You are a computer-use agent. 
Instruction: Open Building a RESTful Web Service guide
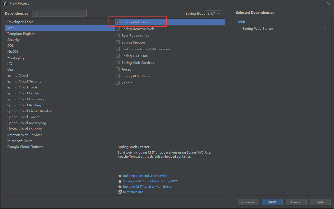tap(145, 176)
